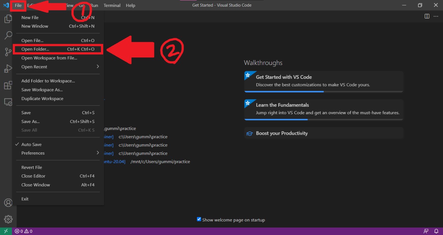Click the feedback icon in status bar
The height and width of the screenshot is (235, 443).
coord(426,231)
